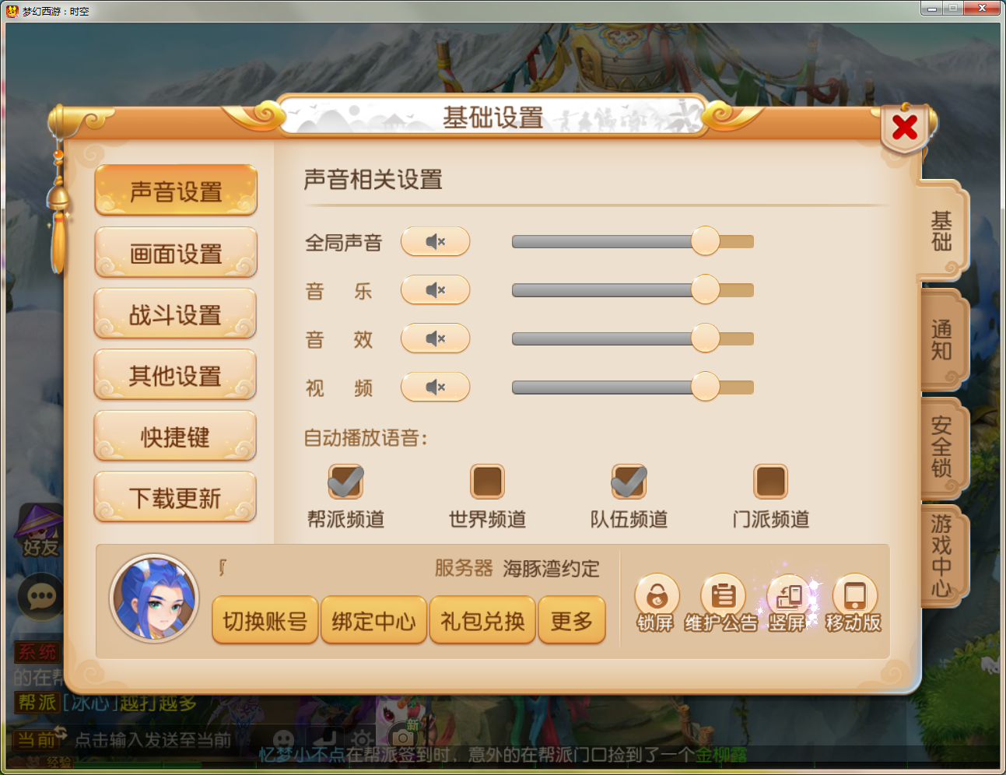Open the chat bubble icon on left
This screenshot has width=1006, height=775.
click(x=40, y=597)
